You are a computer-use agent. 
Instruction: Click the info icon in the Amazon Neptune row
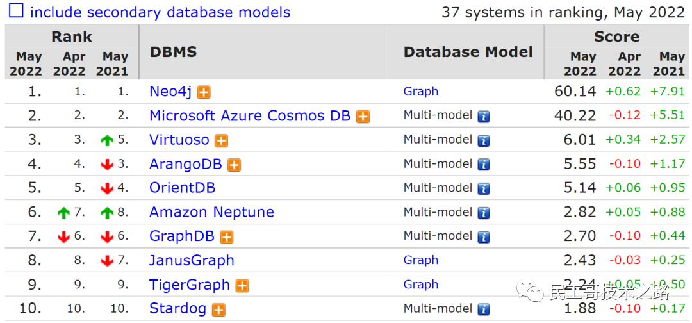pos(483,213)
